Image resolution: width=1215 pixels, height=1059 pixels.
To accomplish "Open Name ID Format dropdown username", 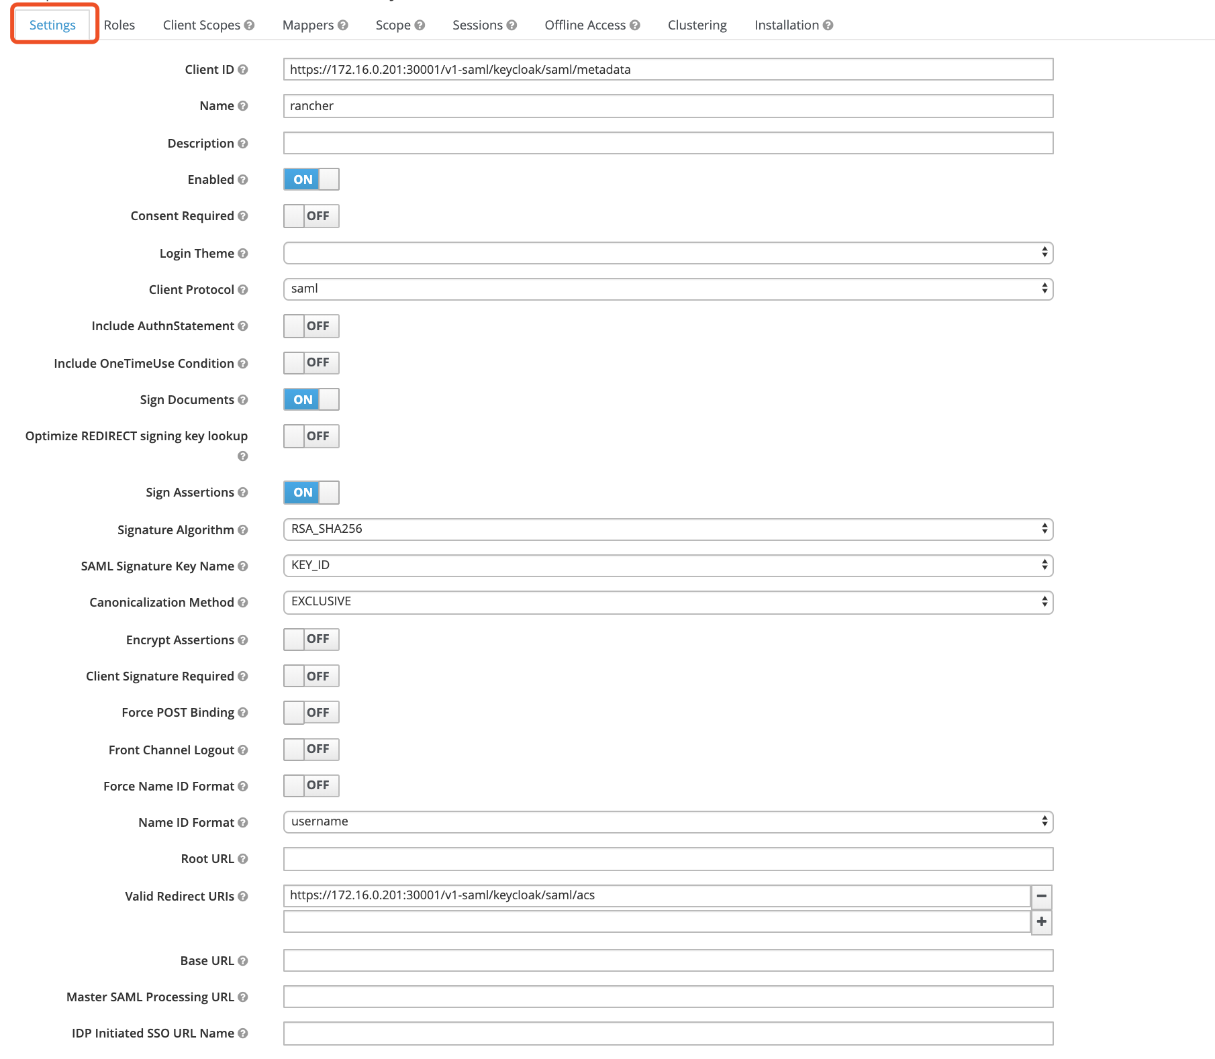I will coord(668,822).
